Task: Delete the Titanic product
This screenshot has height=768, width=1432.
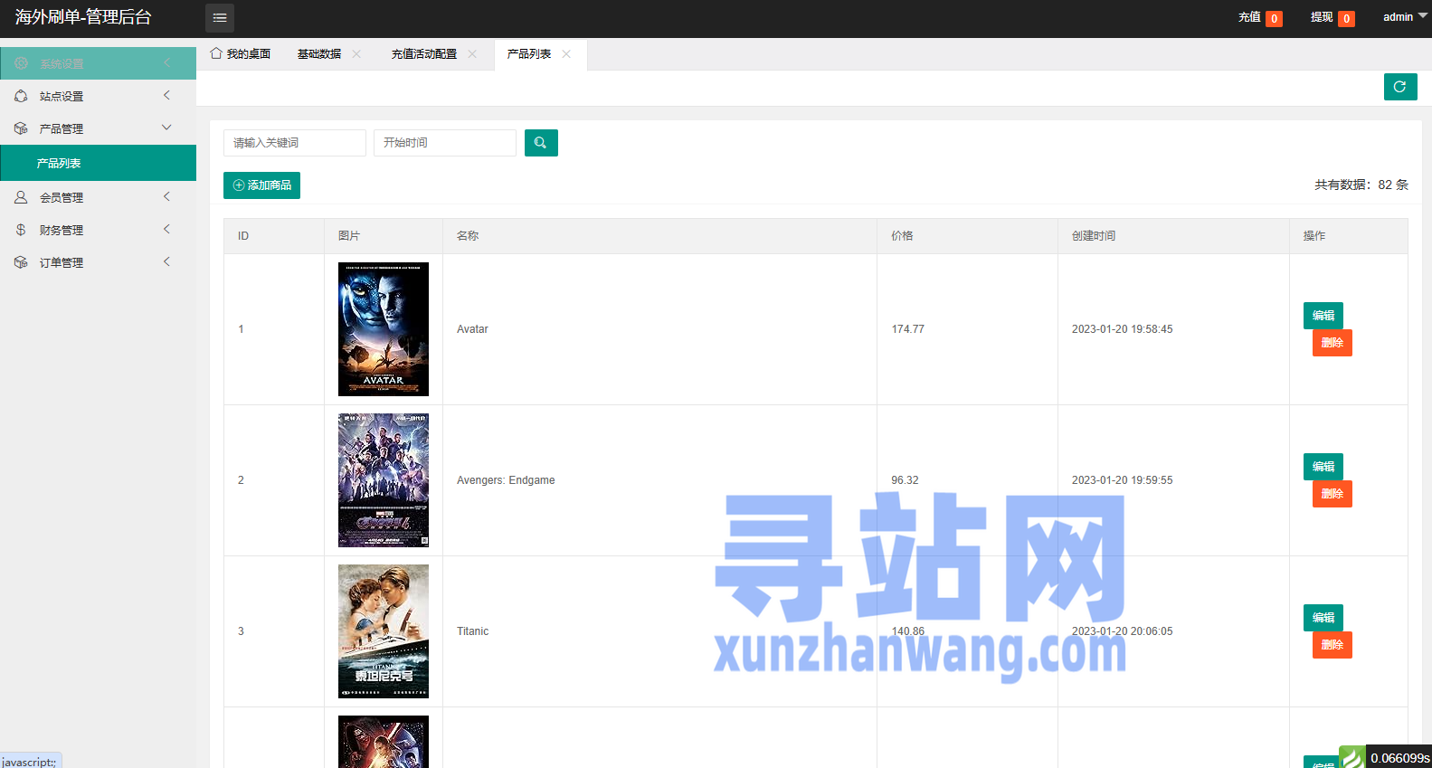Action: (x=1332, y=645)
